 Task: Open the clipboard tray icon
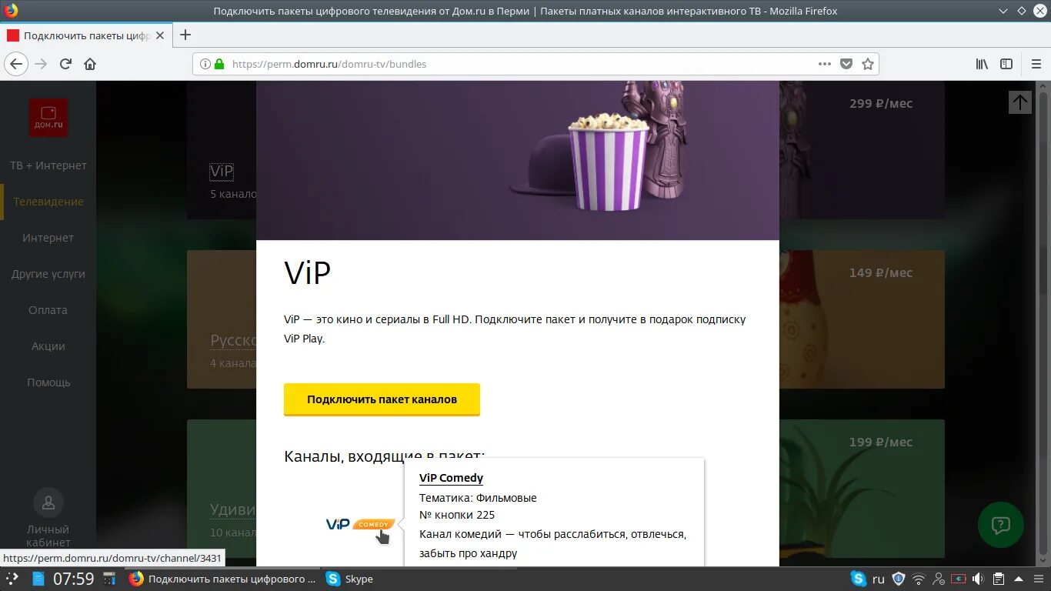click(x=999, y=579)
